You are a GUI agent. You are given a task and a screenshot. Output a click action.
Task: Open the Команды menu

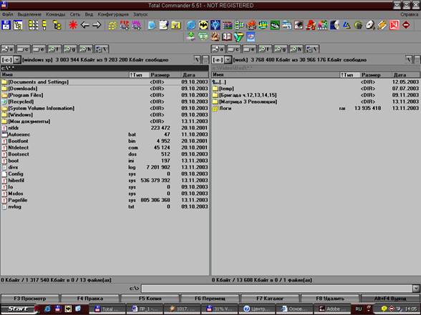coord(55,14)
